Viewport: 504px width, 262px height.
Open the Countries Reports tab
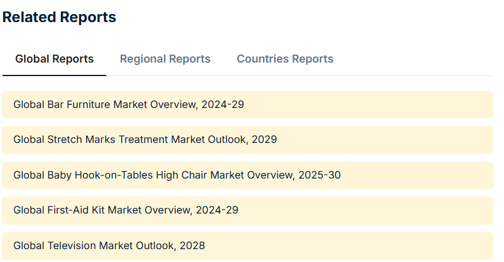[x=285, y=59]
